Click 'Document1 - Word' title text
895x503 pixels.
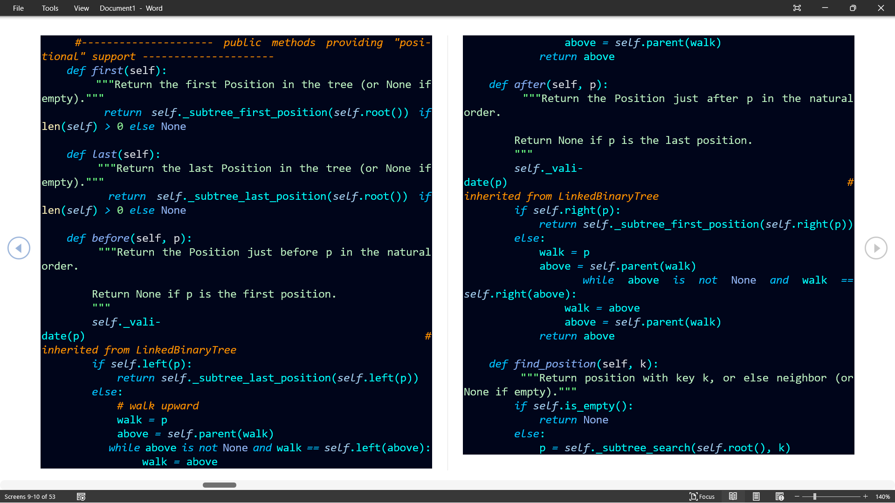pos(131,8)
